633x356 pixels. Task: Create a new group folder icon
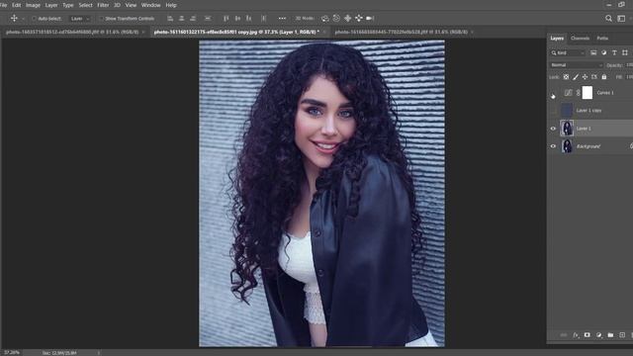(610, 335)
